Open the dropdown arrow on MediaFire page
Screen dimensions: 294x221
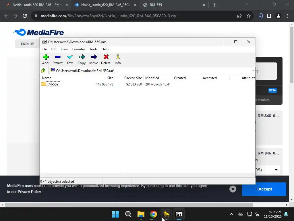tap(276, 170)
